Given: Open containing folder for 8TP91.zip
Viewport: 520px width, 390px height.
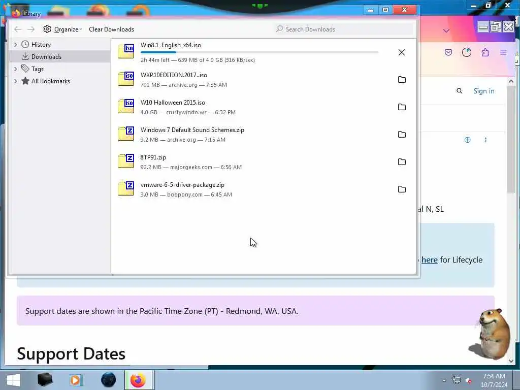Looking at the screenshot, I should click(402, 162).
